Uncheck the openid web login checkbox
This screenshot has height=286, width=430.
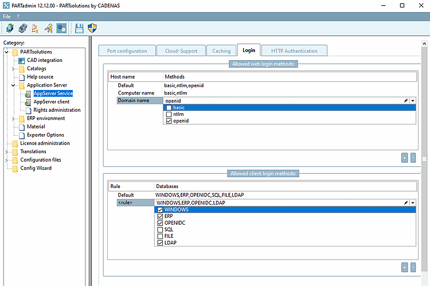tap(169, 121)
